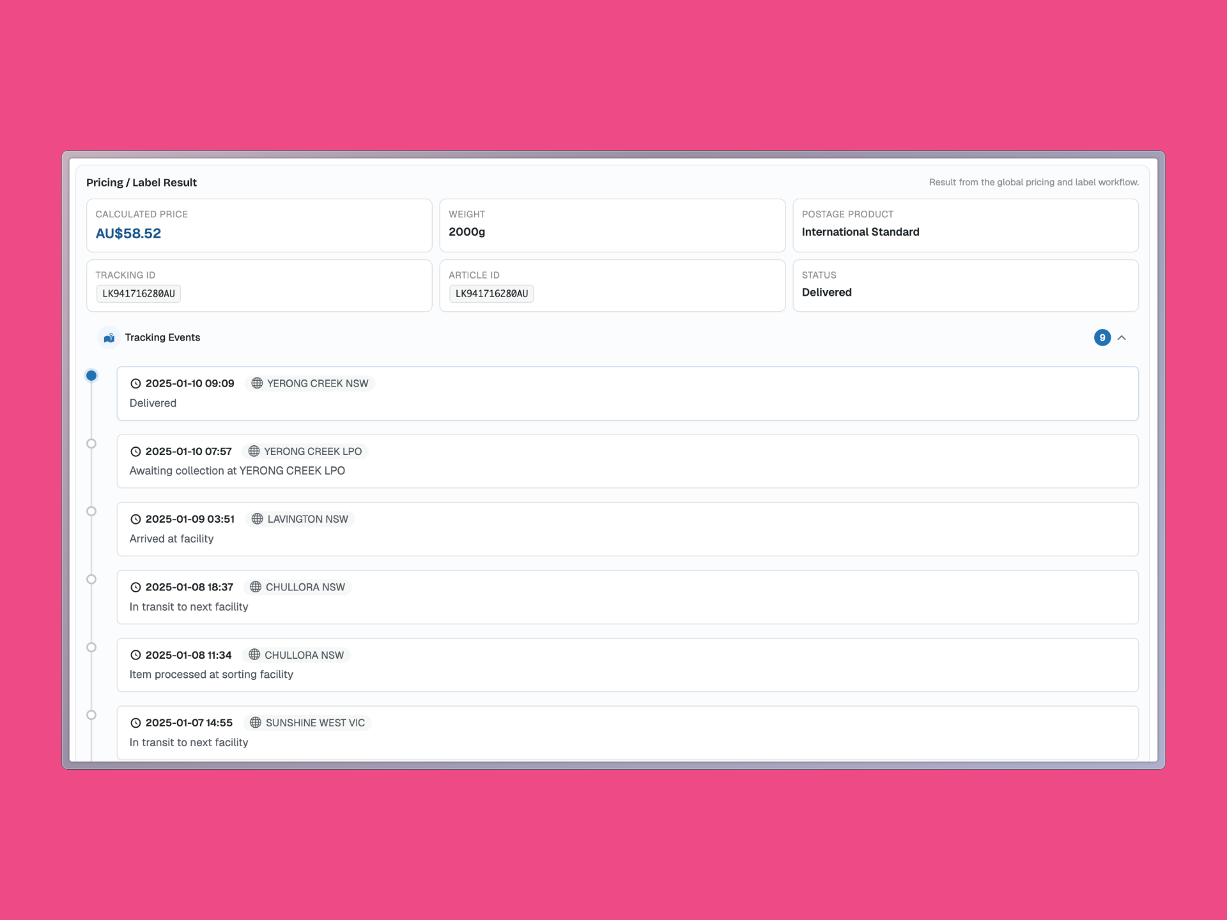Click the calculated price AU$58.52
Screen dimensions: 1227x920
(128, 233)
